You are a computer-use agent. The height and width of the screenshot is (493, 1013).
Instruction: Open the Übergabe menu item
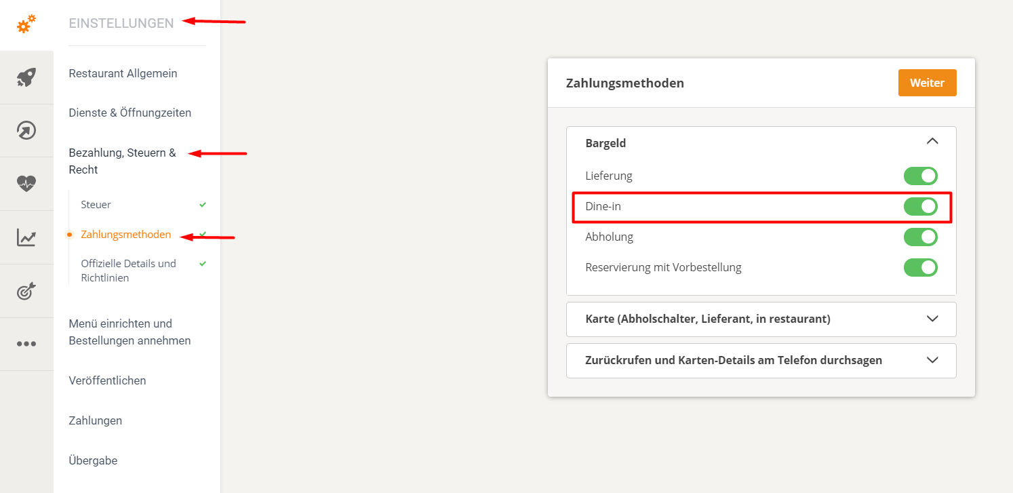[x=93, y=460]
